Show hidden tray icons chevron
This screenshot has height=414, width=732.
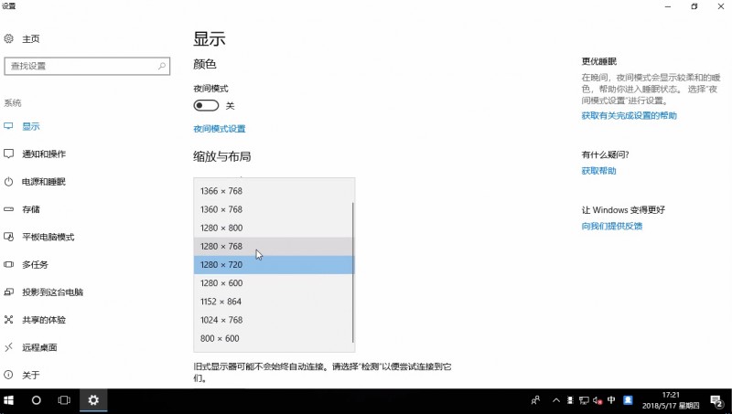coord(556,400)
